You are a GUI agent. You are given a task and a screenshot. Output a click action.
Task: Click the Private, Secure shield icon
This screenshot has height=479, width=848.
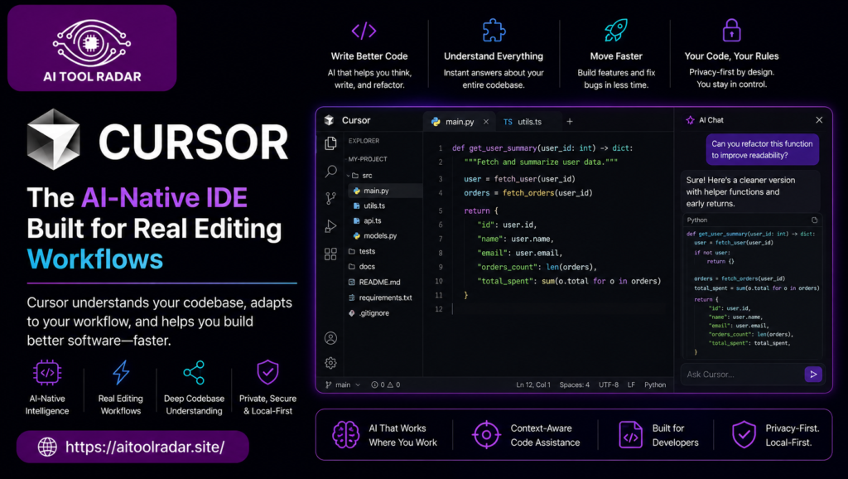(x=267, y=373)
